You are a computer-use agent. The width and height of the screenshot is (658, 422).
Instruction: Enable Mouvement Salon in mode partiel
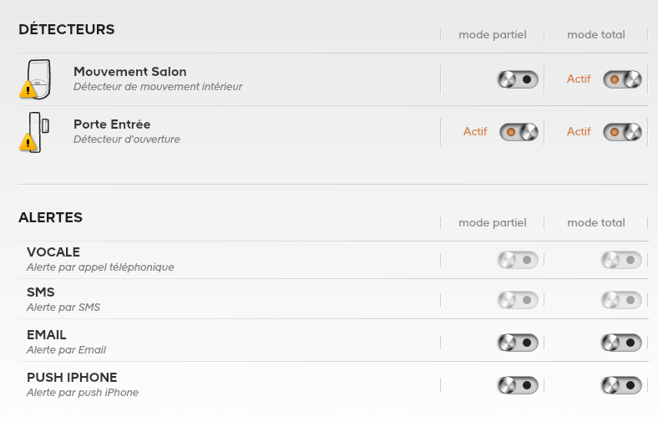pyautogui.click(x=519, y=79)
